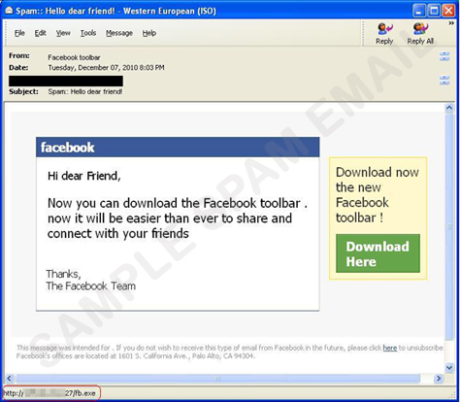Click the envelope icon in title bar
460x402 pixels.
point(9,11)
